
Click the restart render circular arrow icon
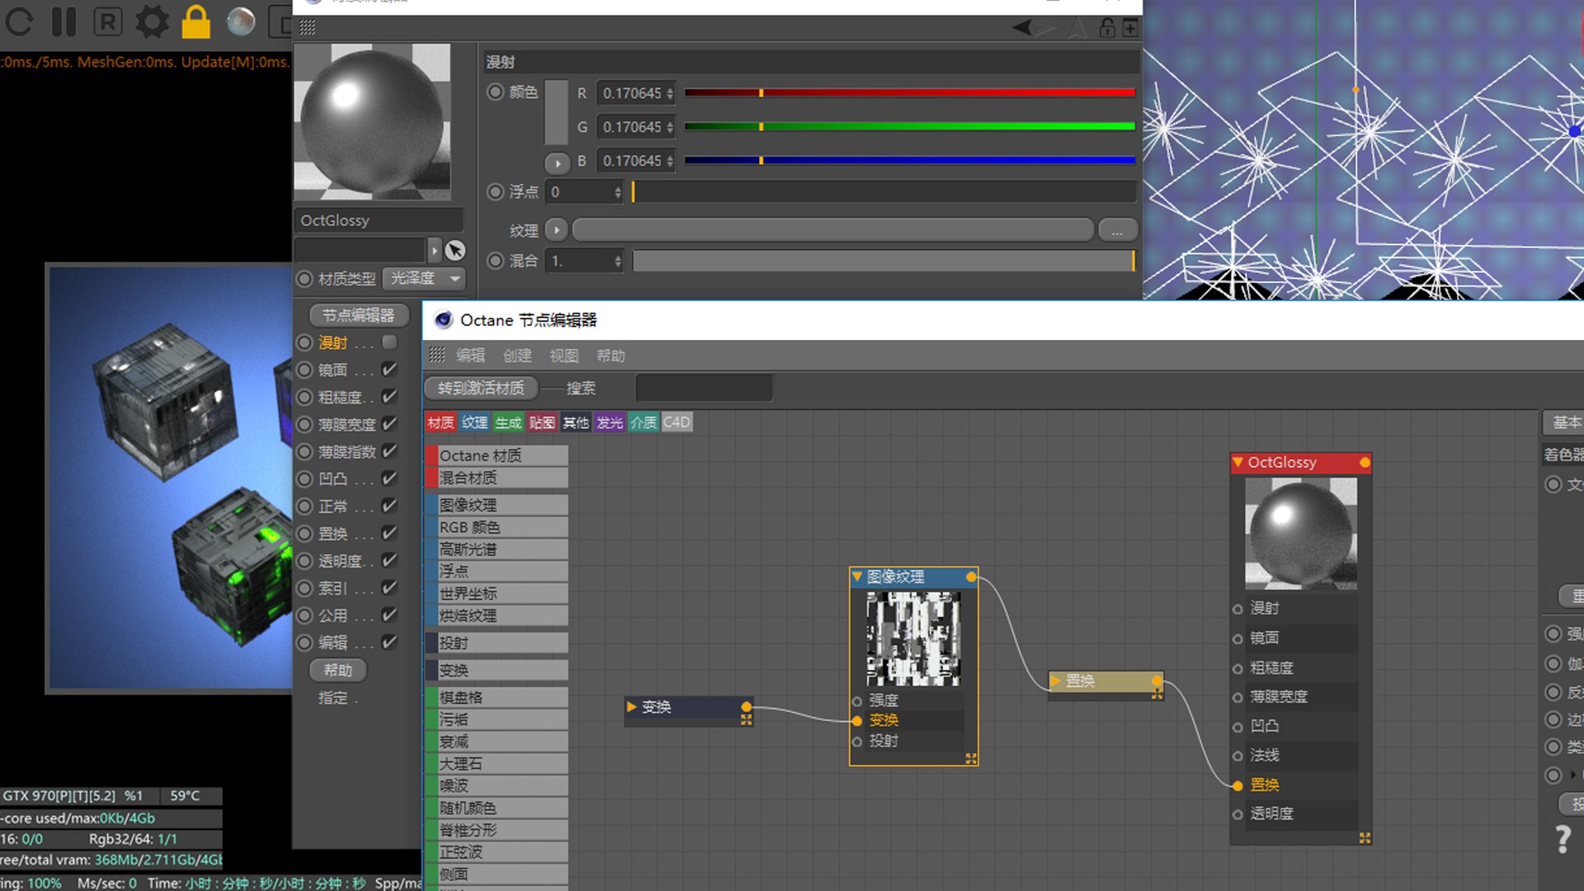pos(19,22)
